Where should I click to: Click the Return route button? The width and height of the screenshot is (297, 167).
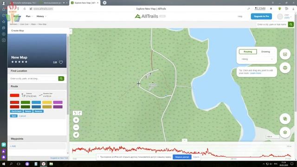[28, 111]
